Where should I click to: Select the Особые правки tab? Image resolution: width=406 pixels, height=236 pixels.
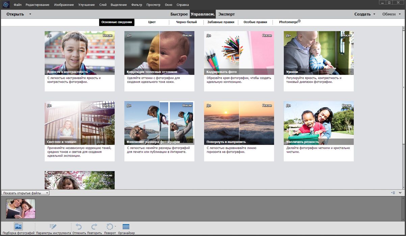click(x=255, y=22)
